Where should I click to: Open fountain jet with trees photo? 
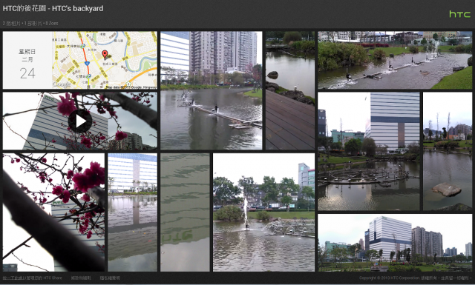pos(264,212)
